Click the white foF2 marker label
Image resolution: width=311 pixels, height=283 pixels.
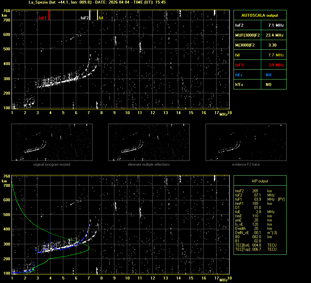[x=84, y=18]
